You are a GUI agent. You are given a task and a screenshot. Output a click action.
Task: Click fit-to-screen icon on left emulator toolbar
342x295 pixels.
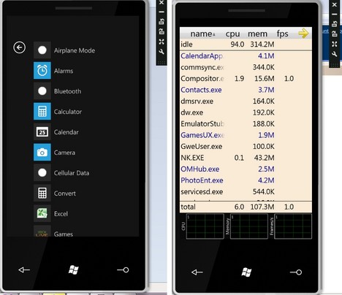[x=161, y=42]
